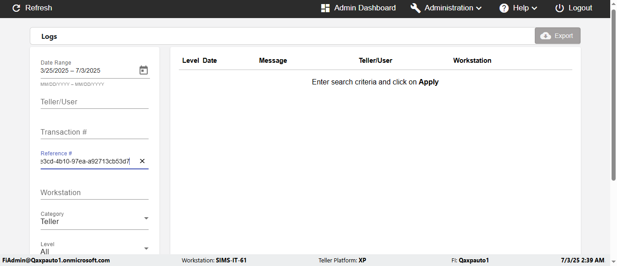Click the 7/3/25 2:39 AM timestamp
Viewport: 617px width, 266px height.
[583, 261]
